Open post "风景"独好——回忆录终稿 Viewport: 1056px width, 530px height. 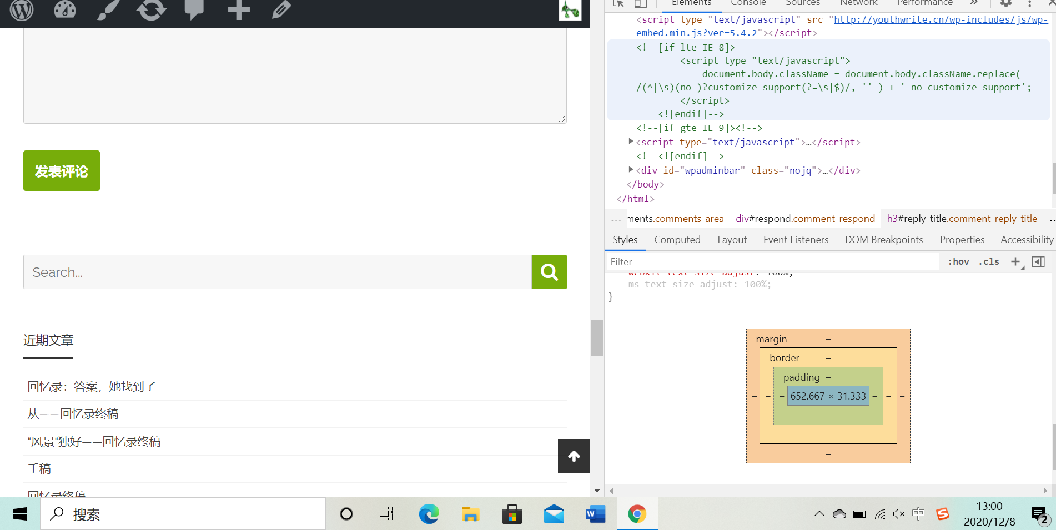click(x=94, y=442)
